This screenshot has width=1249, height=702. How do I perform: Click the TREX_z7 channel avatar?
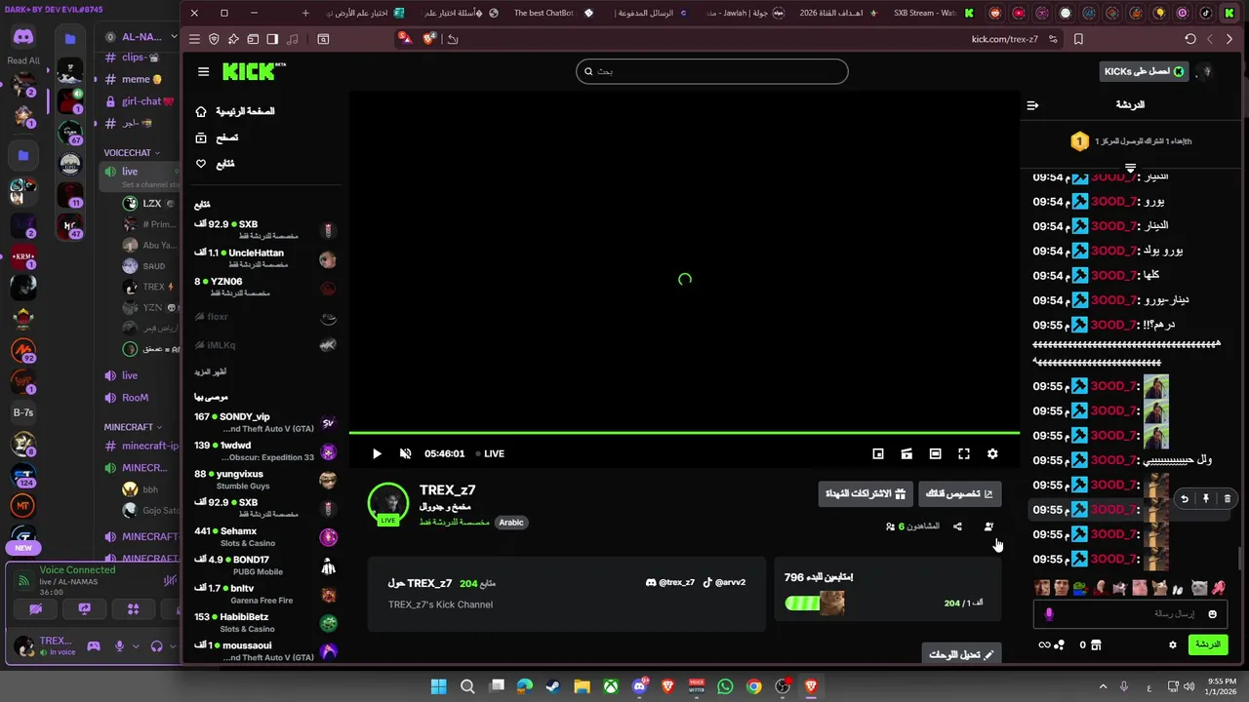pos(388,503)
